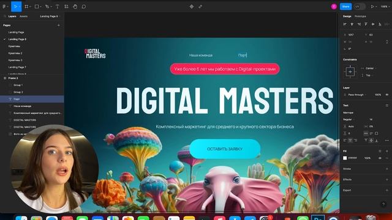Add a stroke with plus icon
This screenshot has height=220, width=392.
(x=387, y=169)
